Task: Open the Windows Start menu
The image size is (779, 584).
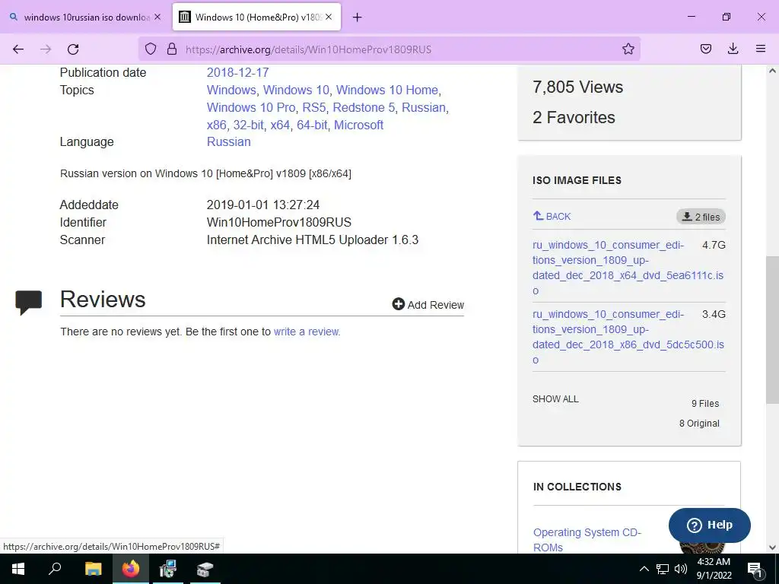Action: 18,569
